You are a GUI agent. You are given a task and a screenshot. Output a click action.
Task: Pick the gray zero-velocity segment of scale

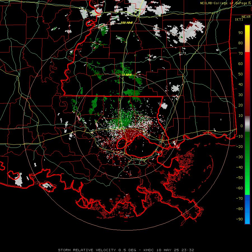(x=247, y=125)
